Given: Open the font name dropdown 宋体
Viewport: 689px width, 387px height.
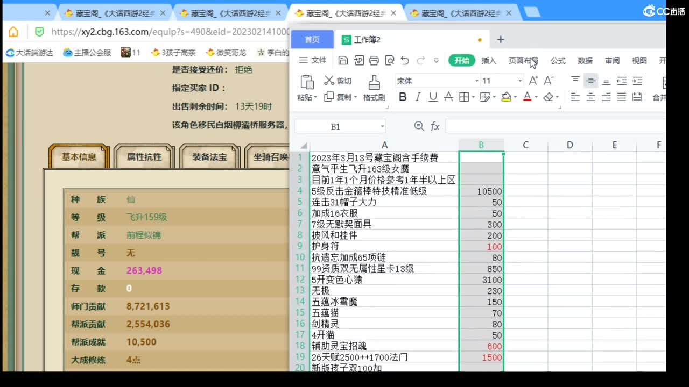Looking at the screenshot, I should click(x=477, y=81).
